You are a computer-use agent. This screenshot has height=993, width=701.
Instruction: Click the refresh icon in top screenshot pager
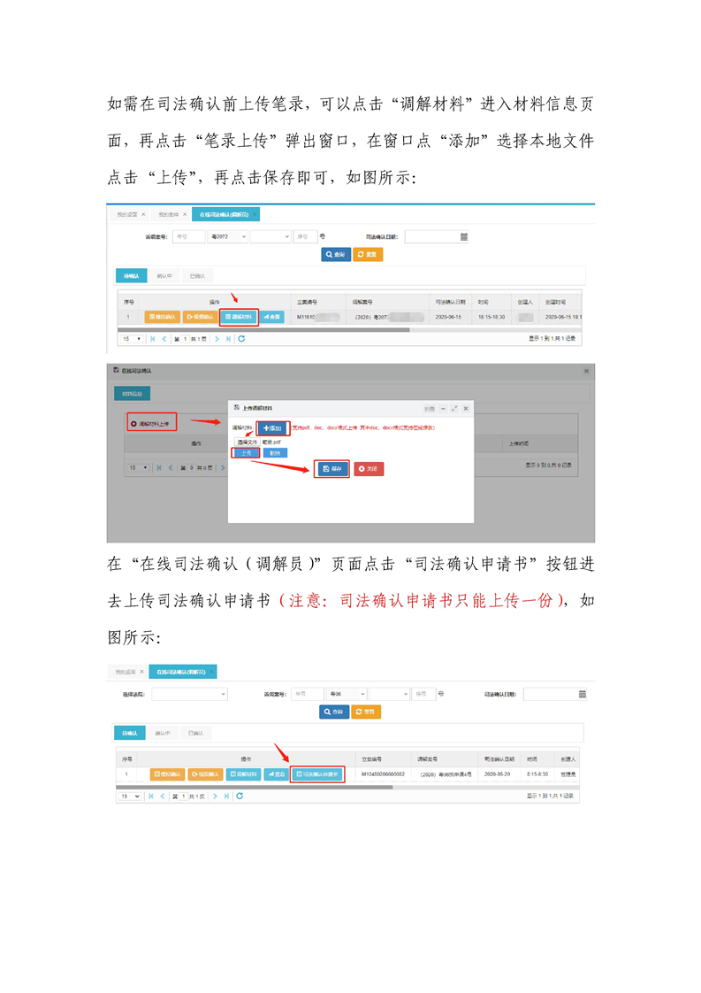[241, 339]
